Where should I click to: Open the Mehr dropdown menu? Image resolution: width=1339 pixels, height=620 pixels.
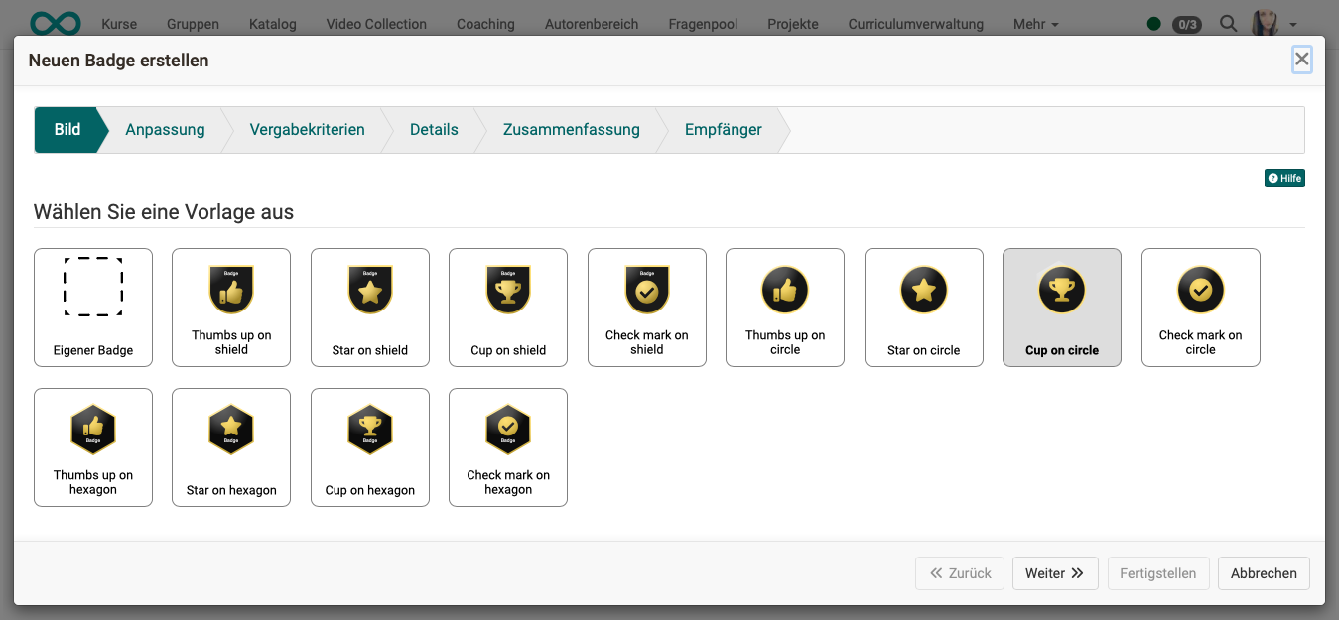tap(1035, 23)
